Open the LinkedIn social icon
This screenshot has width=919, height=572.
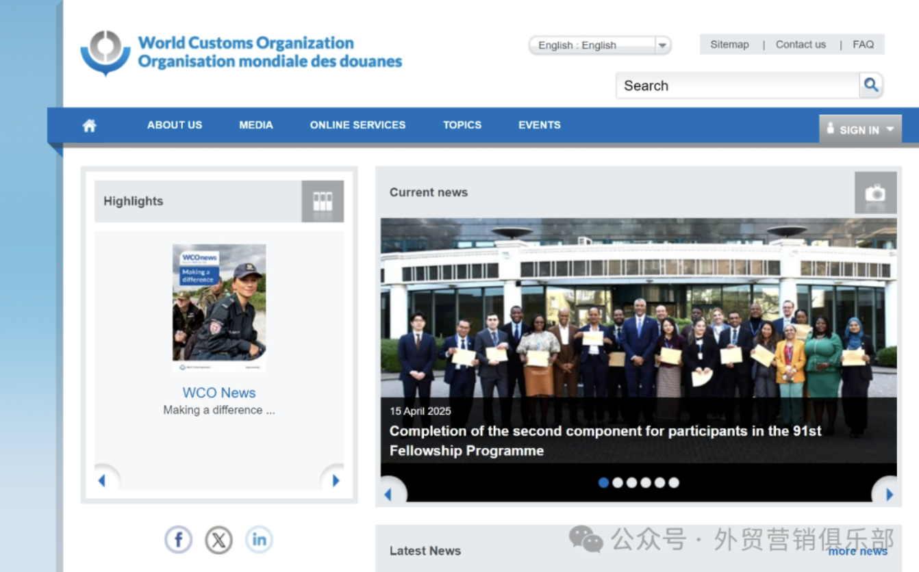259,540
